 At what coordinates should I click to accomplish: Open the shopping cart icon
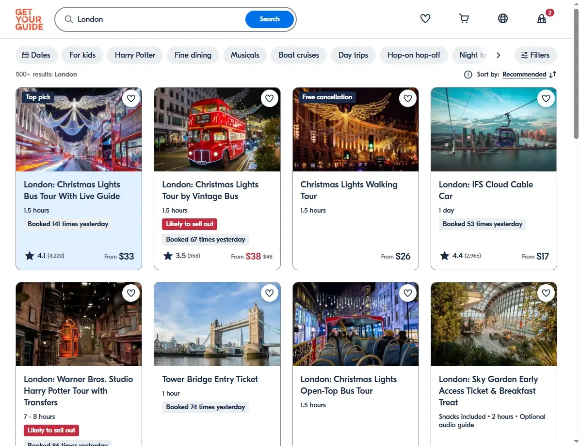pos(464,18)
